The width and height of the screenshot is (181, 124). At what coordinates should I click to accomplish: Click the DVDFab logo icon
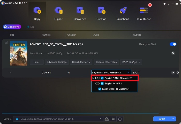pyautogui.click(x=3, y=3)
